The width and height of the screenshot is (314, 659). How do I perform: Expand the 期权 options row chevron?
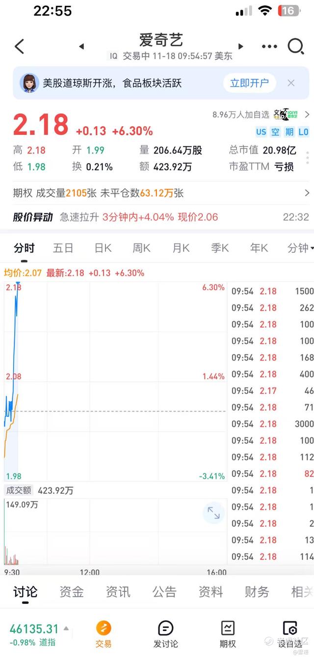click(x=307, y=193)
